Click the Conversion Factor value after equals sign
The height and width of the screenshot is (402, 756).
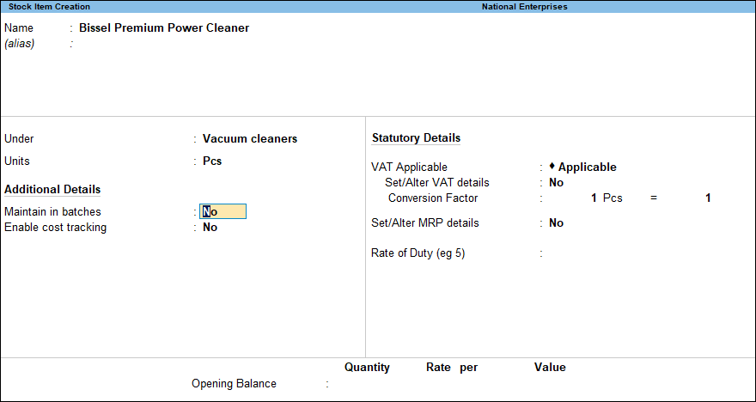pos(708,198)
